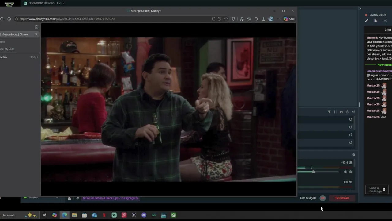Refresh the Disney+ page in browser
This screenshot has height=221, width=392.
[2, 19]
